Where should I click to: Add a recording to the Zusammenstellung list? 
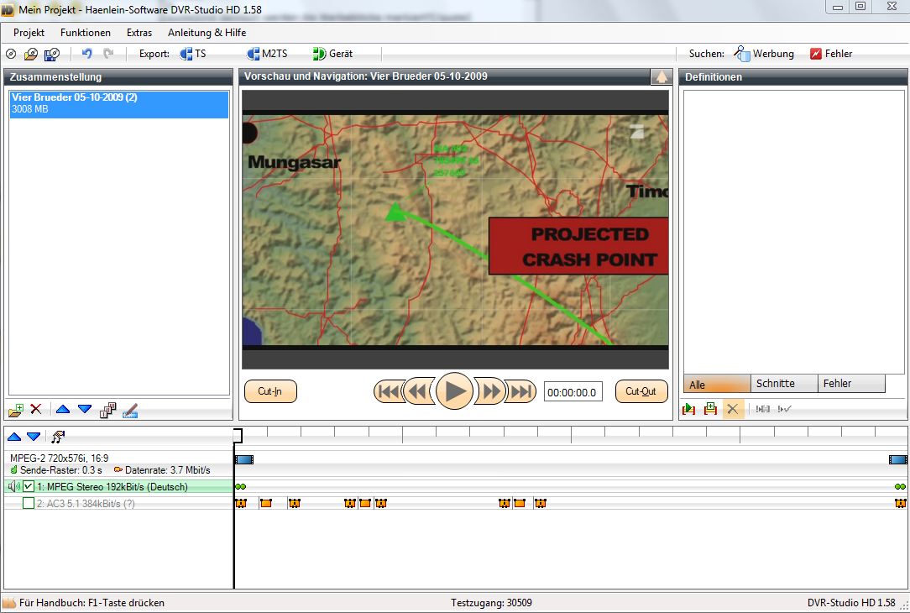15,410
